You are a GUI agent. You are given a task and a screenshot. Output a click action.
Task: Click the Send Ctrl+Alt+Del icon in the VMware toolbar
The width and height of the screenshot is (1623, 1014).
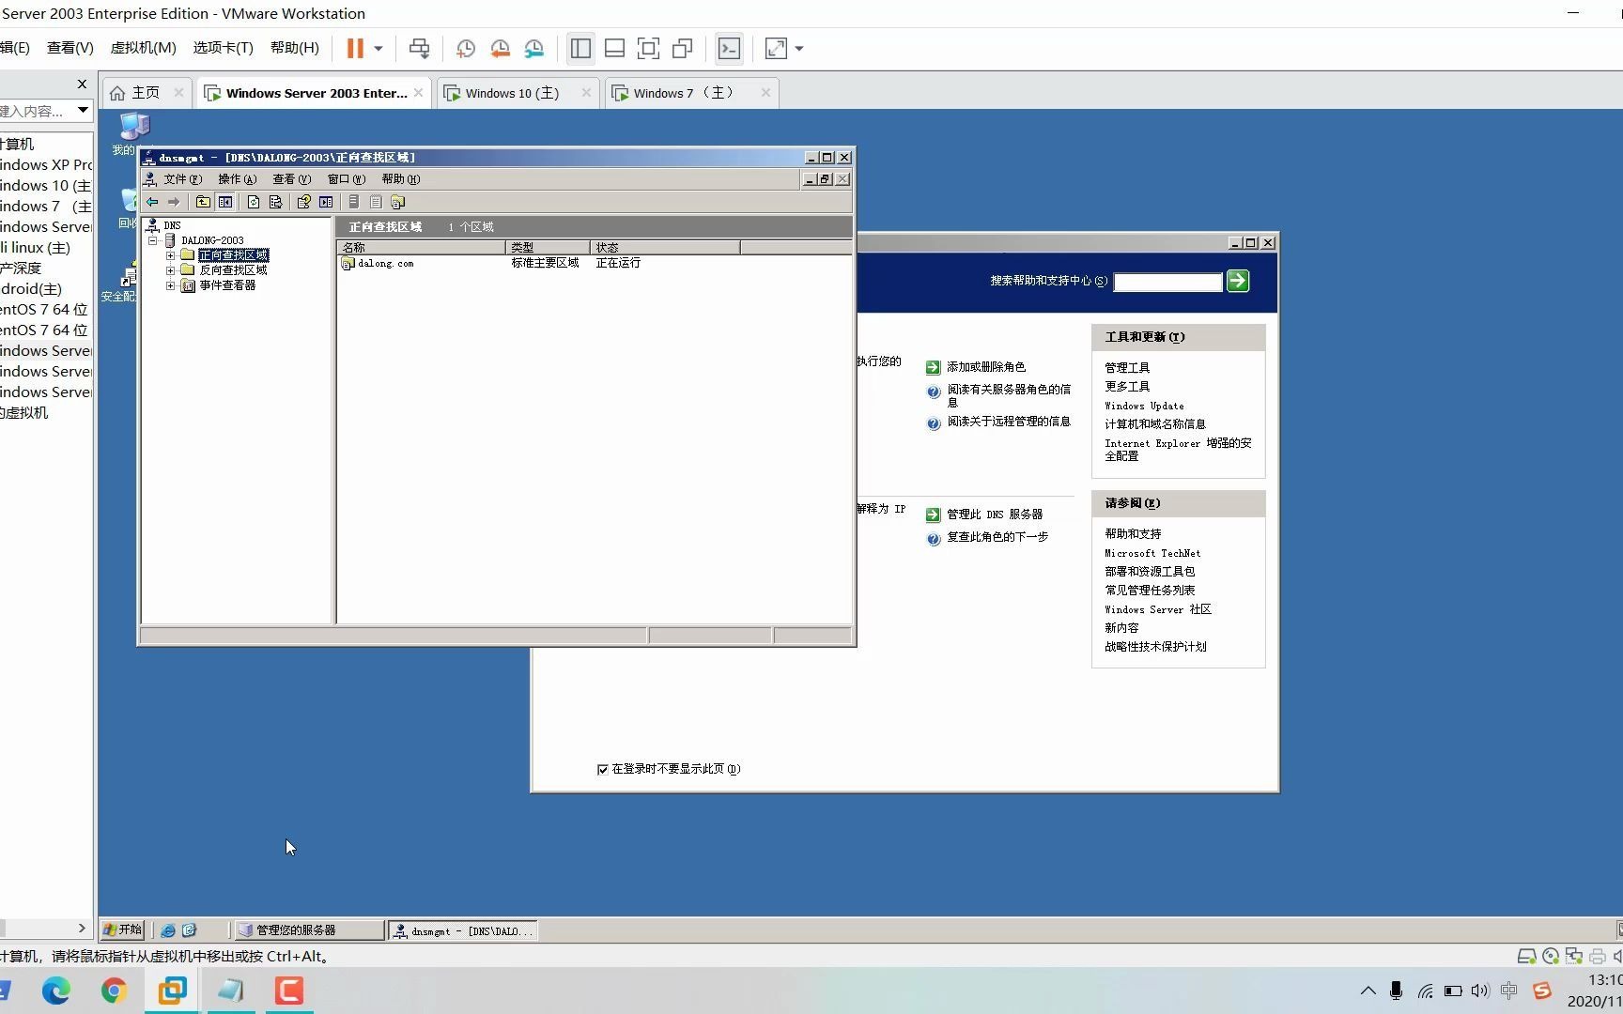[x=419, y=48]
